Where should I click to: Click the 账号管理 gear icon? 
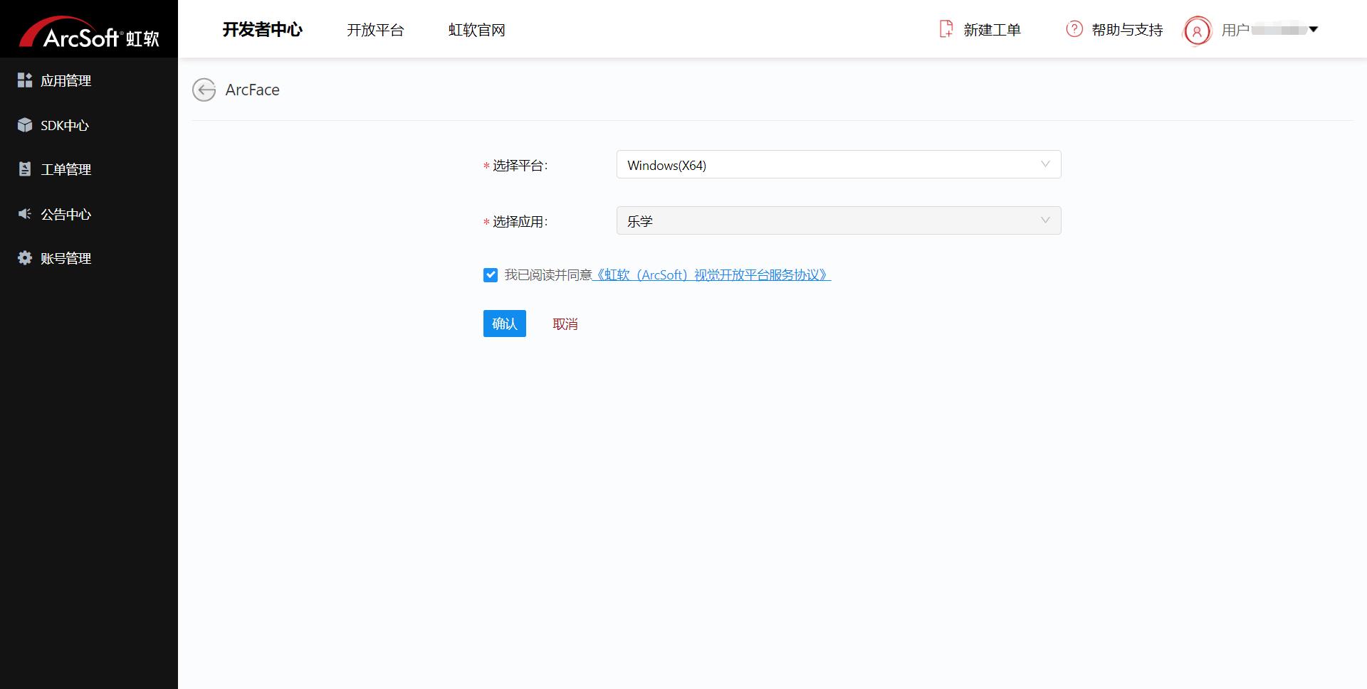[x=25, y=258]
